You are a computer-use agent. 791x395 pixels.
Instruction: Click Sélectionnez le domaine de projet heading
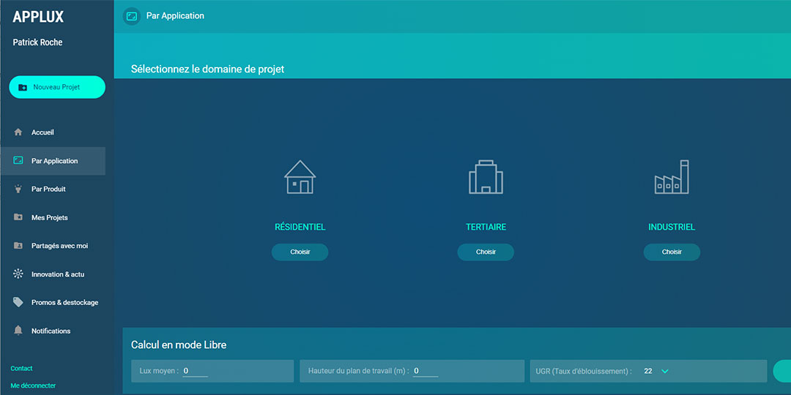tap(208, 69)
